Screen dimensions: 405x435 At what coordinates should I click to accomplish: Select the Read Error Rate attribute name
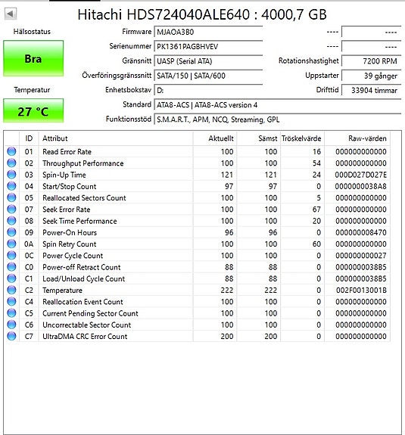(67, 152)
